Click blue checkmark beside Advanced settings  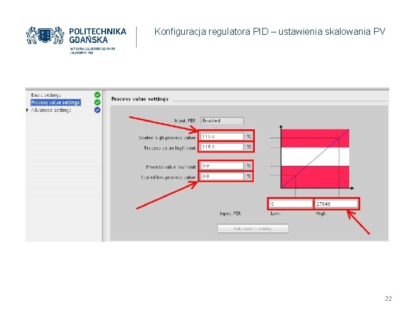coord(97,110)
